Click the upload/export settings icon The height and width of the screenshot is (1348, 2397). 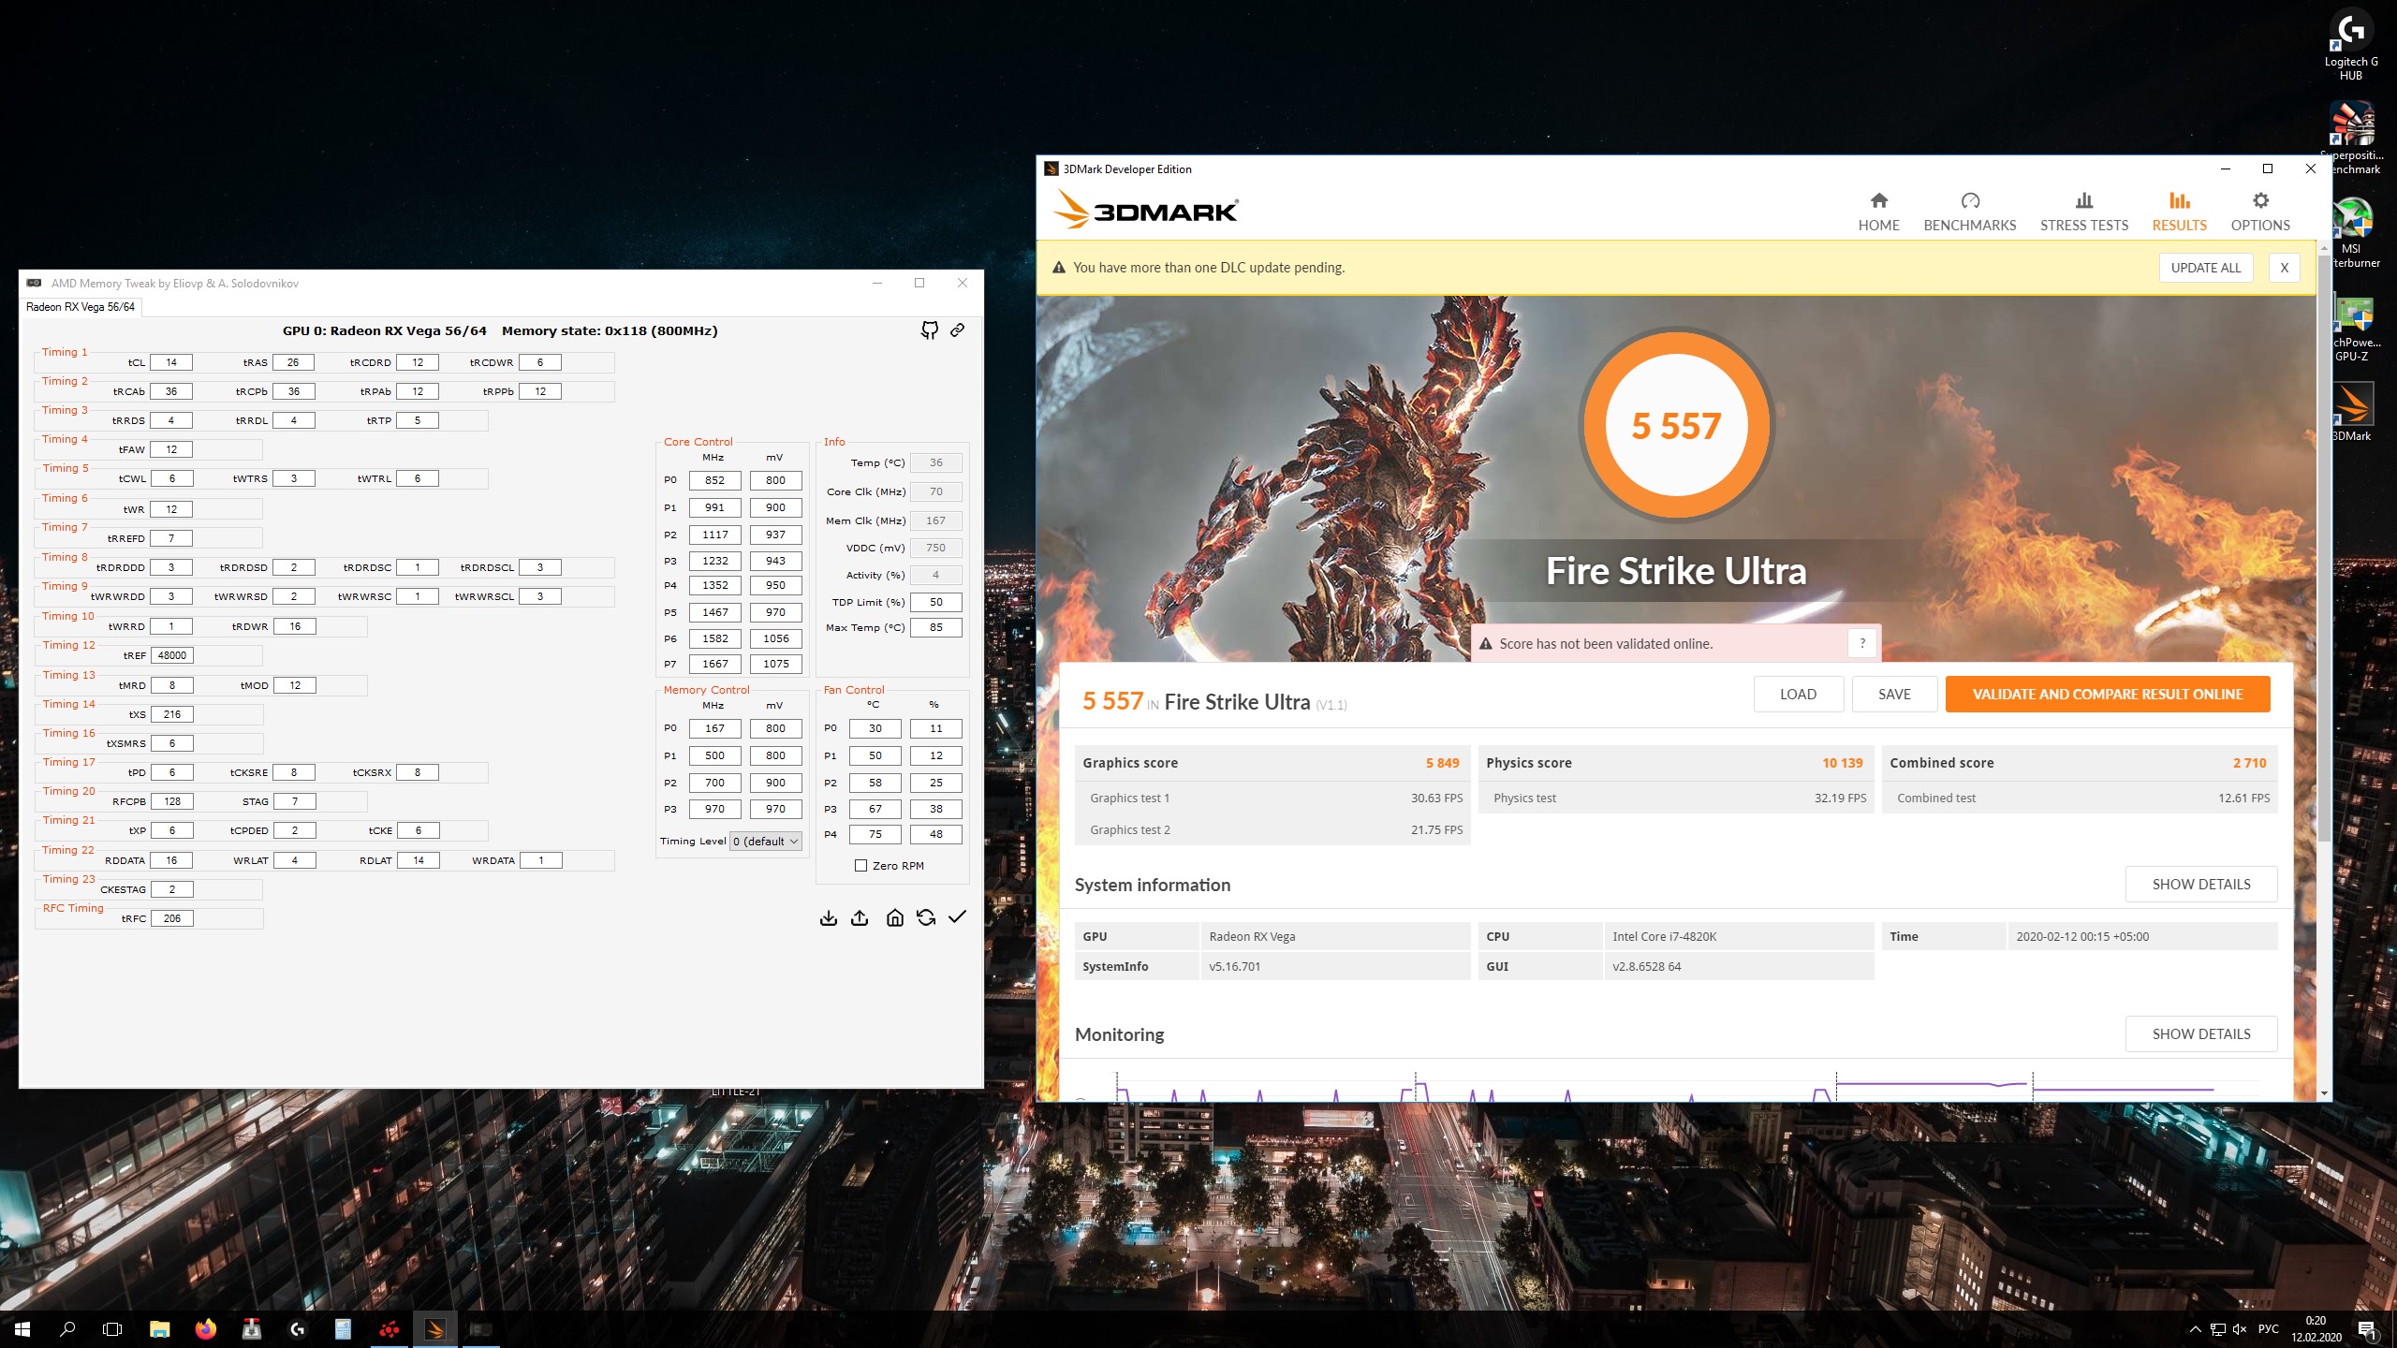point(860,918)
